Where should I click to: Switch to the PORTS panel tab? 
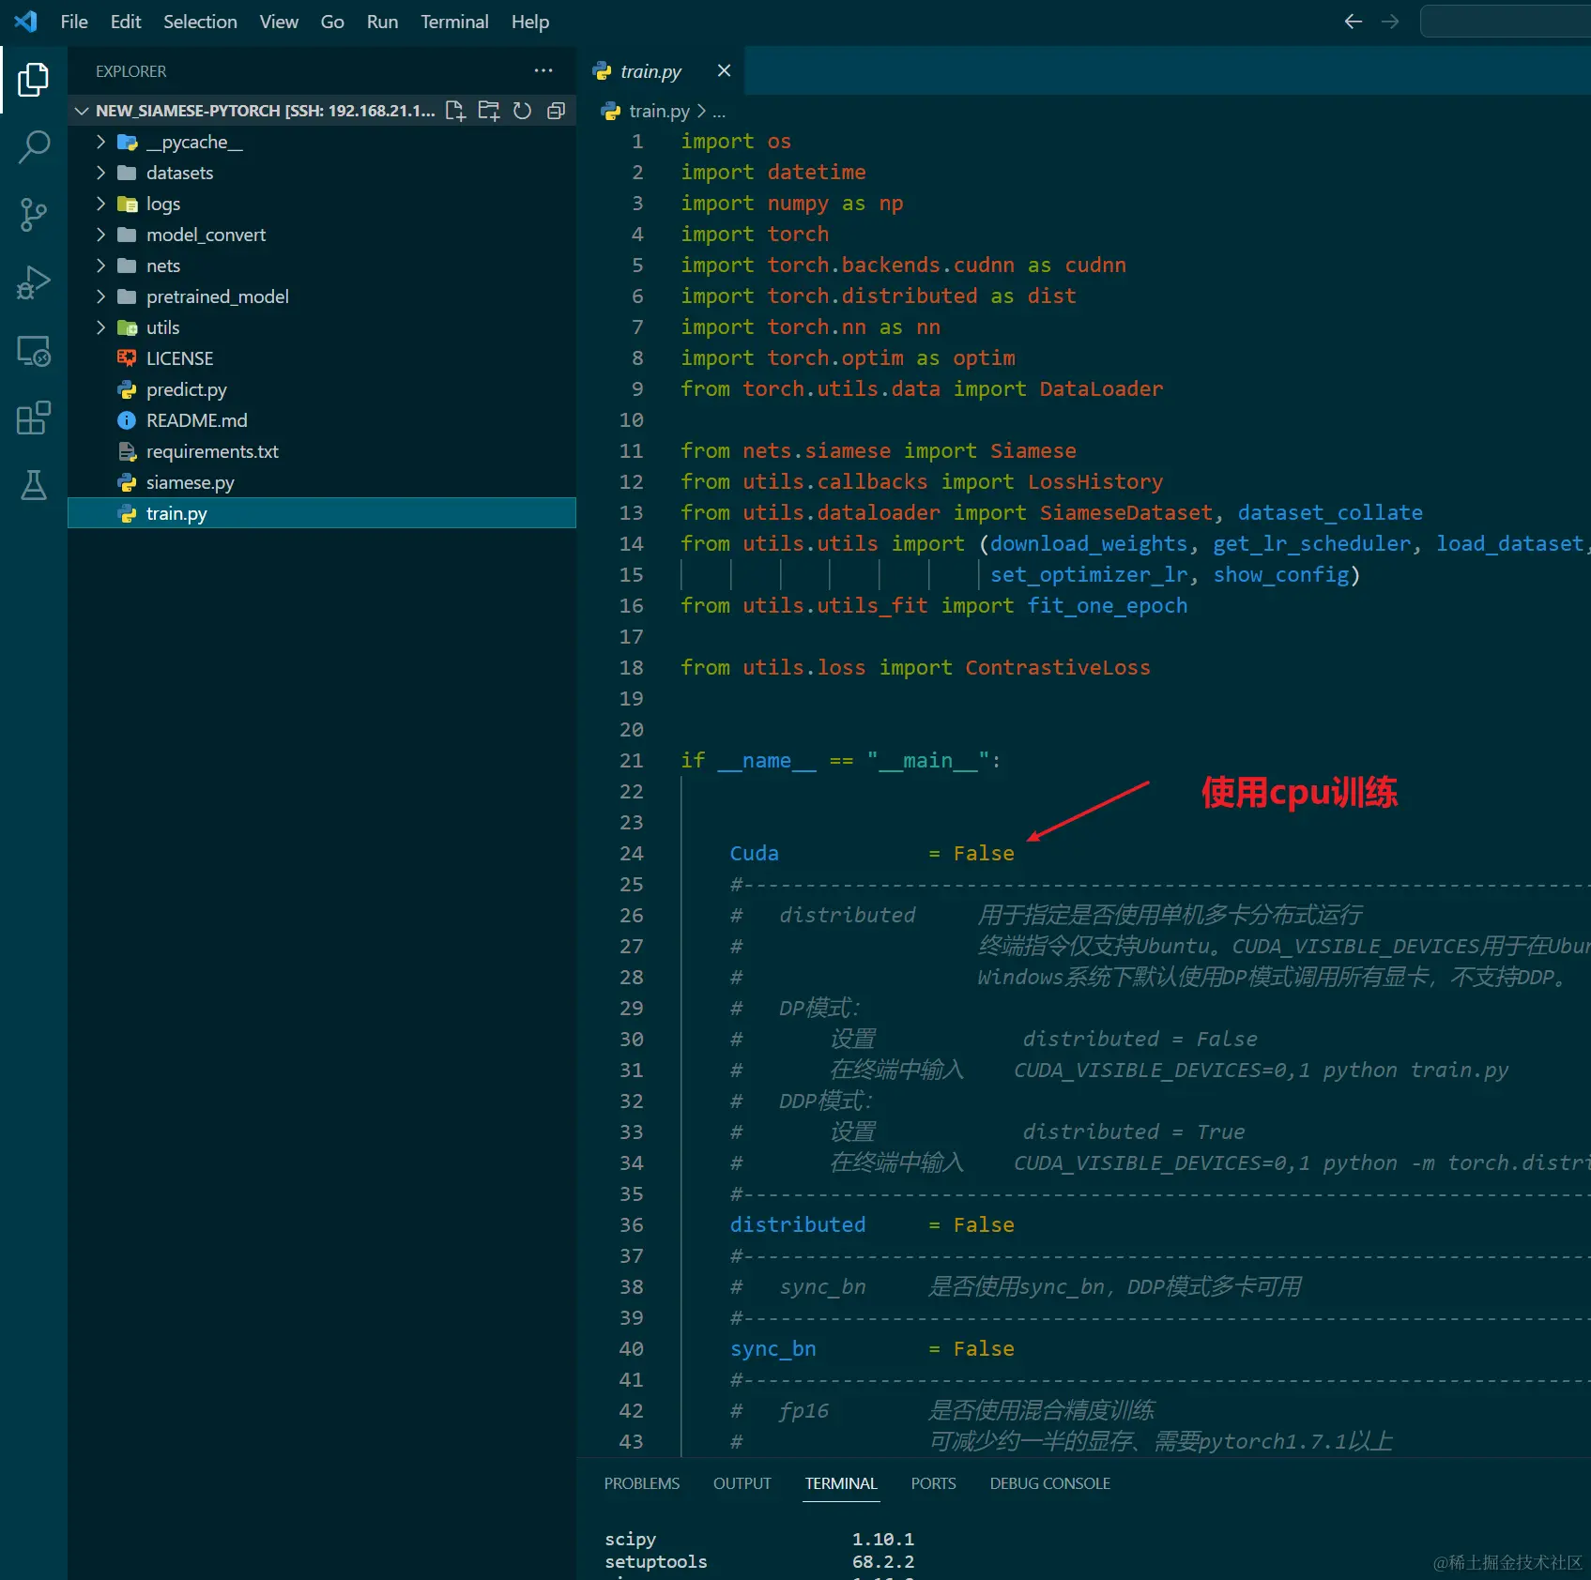pos(934,1483)
